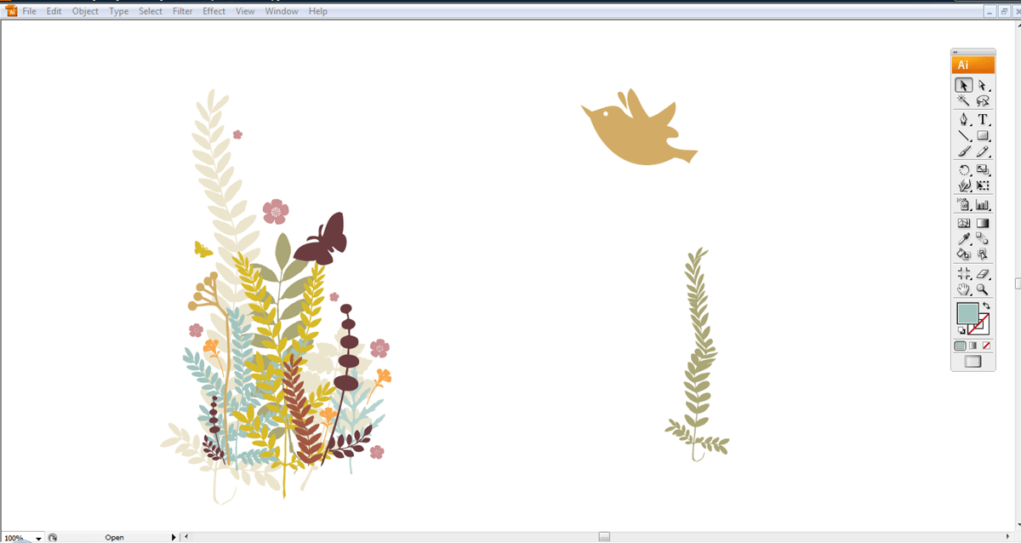Viewport: 1021px width, 543px height.
Task: Expand the status bar Open popup arrow
Action: click(174, 537)
